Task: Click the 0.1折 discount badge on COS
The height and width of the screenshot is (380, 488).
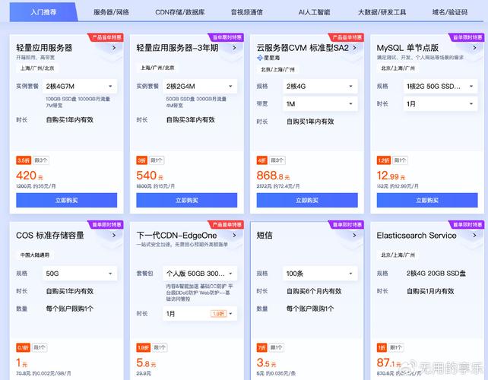Action: pyautogui.click(x=23, y=347)
